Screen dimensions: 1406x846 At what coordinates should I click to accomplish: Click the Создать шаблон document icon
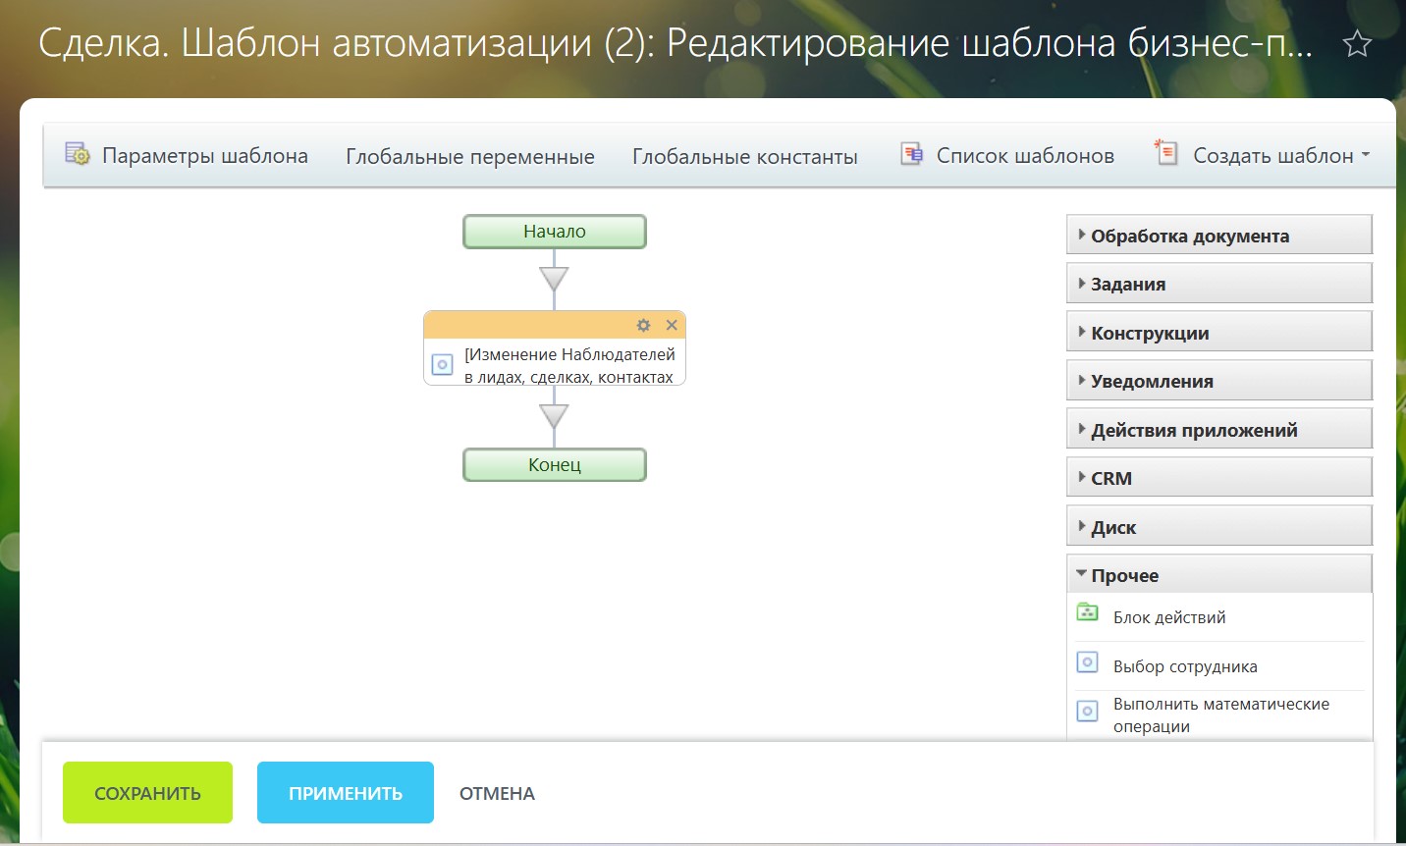pos(1165,152)
